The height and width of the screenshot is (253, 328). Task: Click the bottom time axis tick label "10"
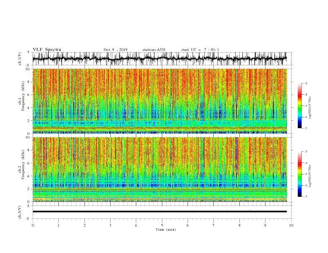click(x=291, y=225)
